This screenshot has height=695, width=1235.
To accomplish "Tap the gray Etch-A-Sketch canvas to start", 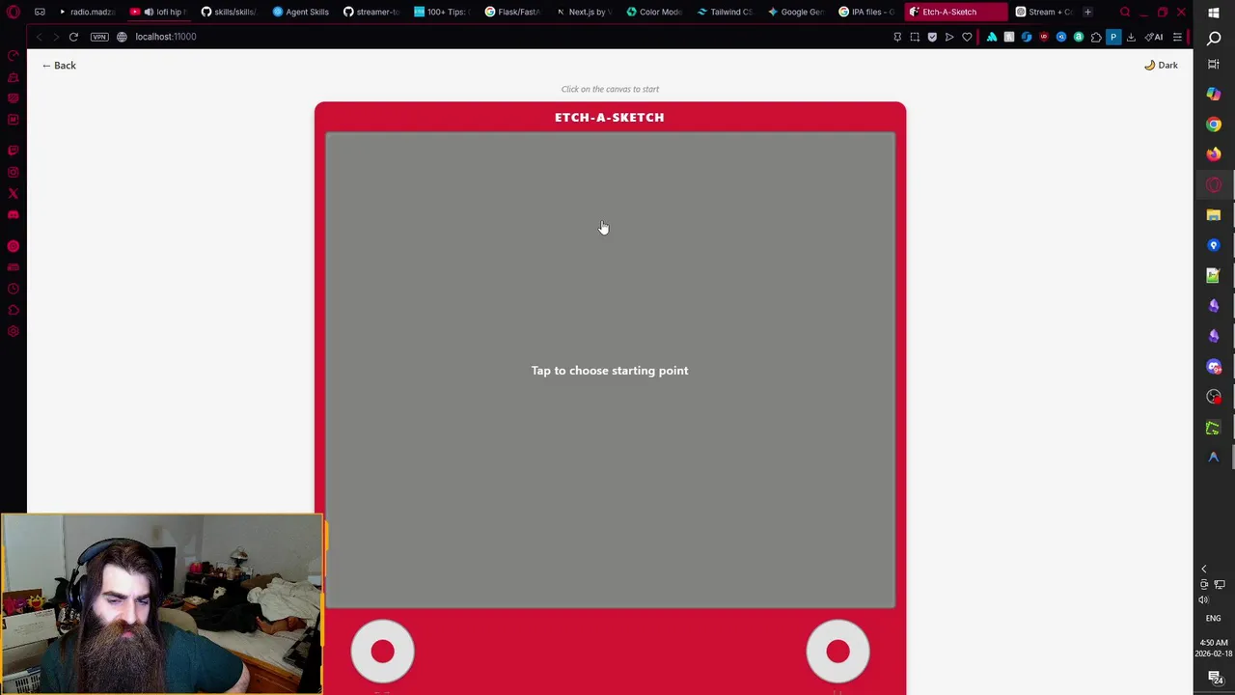I will tap(610, 370).
